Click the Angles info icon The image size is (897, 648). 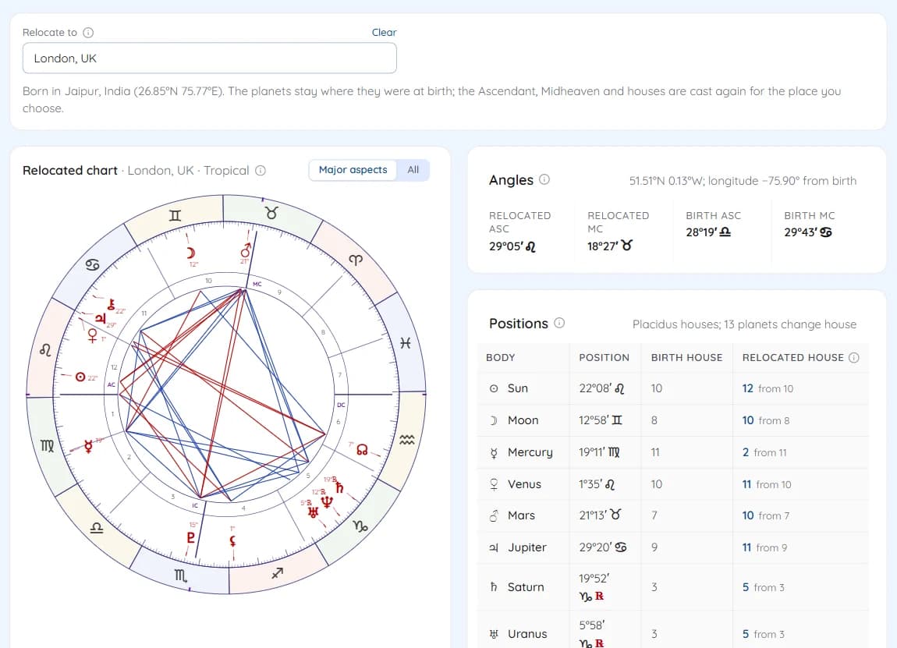pyautogui.click(x=544, y=179)
